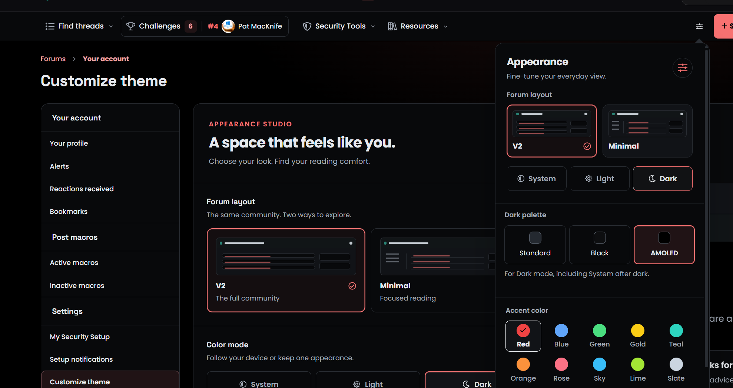Viewport: 733px width, 388px height.
Task: Click the Find threads list icon
Action: click(50, 26)
